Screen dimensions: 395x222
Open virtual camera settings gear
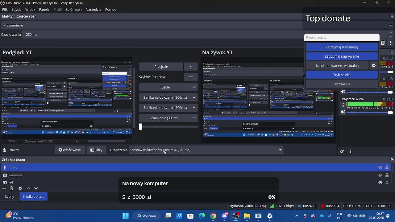tap(374, 66)
